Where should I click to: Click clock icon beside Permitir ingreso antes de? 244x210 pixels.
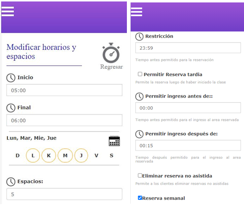(x=139, y=96)
